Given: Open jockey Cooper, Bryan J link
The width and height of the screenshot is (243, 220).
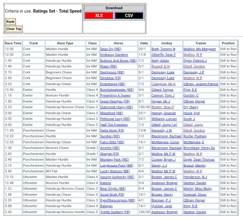Looking at the screenshot, I should [163, 159].
